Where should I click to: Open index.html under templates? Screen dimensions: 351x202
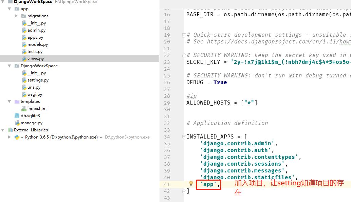coord(37,109)
